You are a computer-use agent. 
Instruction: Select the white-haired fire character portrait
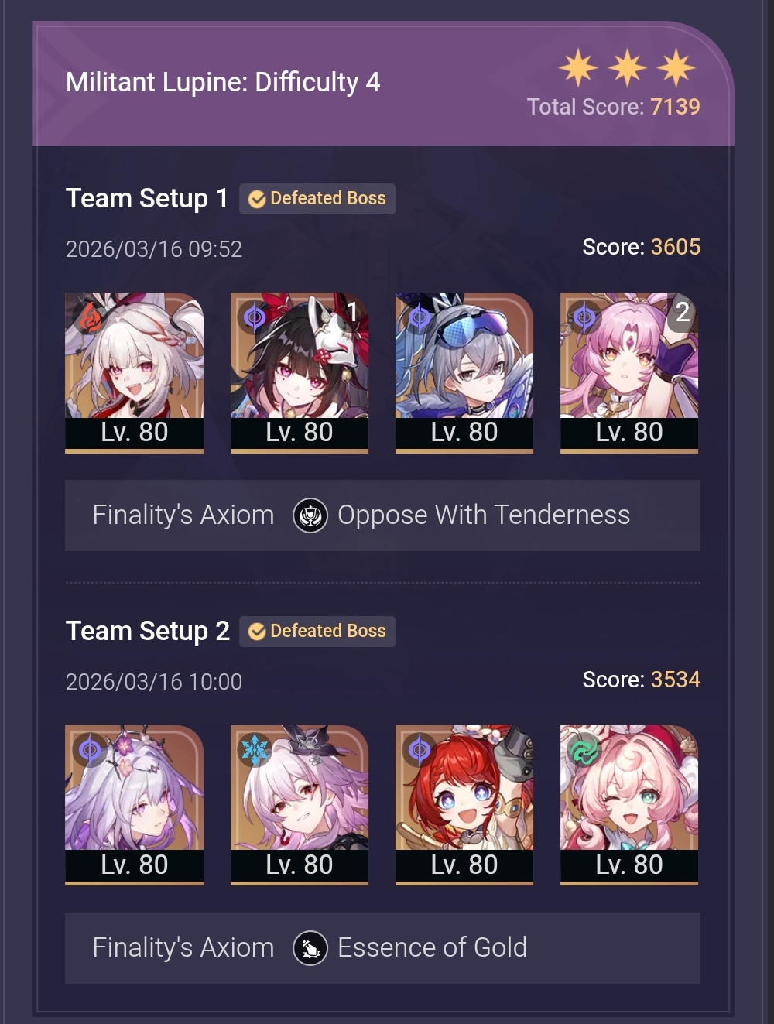coord(135,372)
